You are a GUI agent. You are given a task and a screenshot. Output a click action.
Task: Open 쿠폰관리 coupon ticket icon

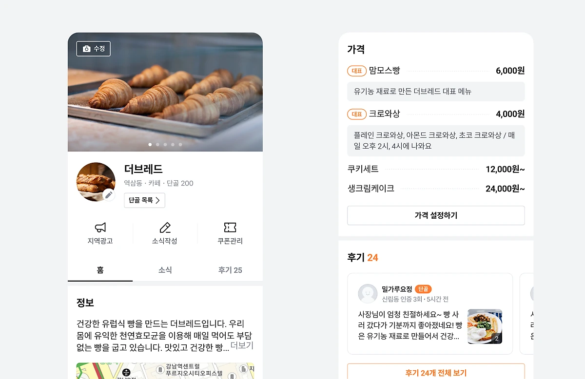pos(230,227)
